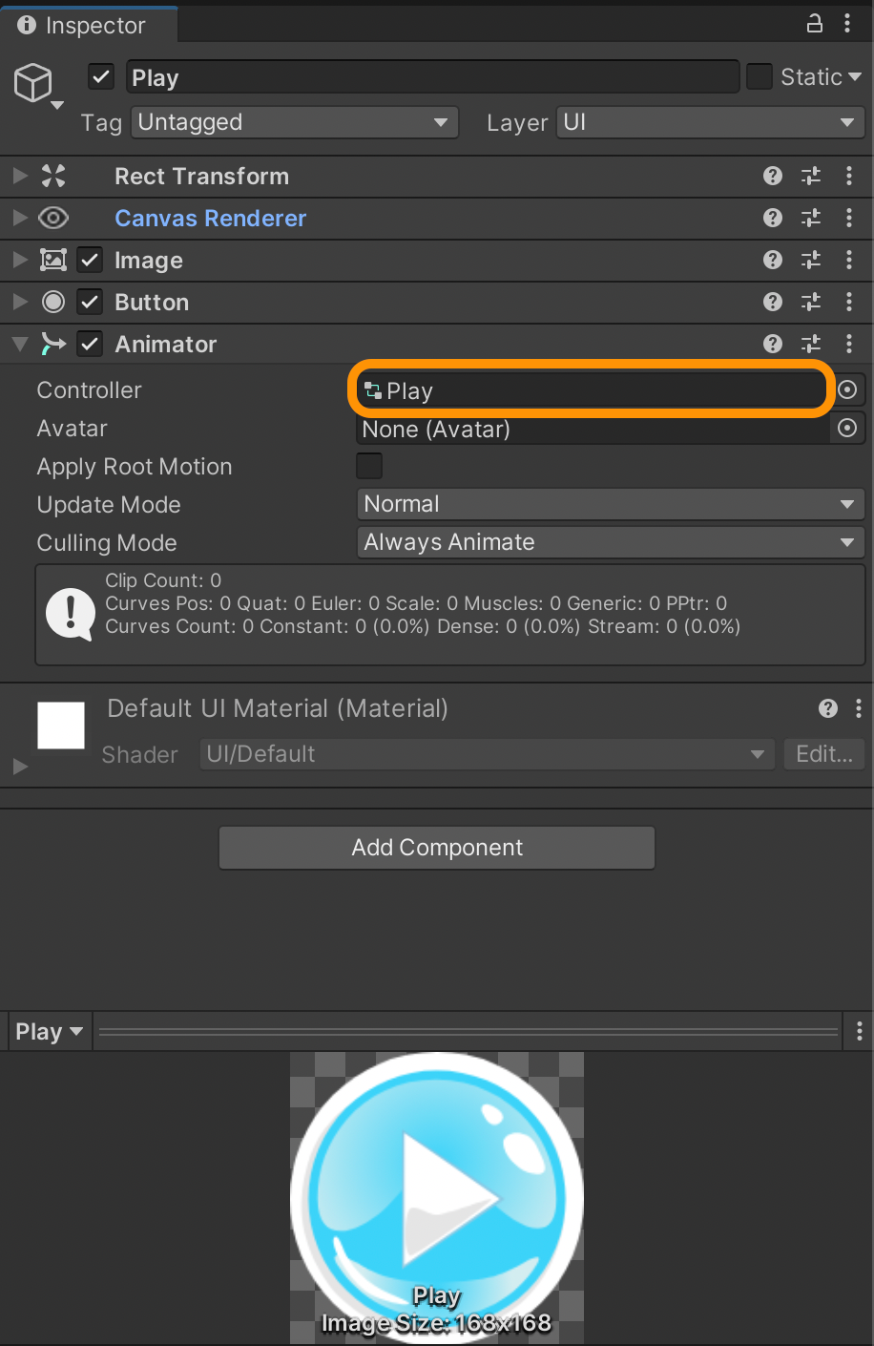The height and width of the screenshot is (1346, 874).
Task: Click the white Default UI Material swatch
Action: [x=61, y=726]
